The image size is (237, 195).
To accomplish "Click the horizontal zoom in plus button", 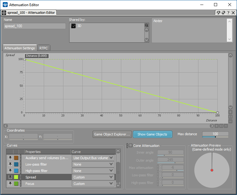I will point(216,126).
